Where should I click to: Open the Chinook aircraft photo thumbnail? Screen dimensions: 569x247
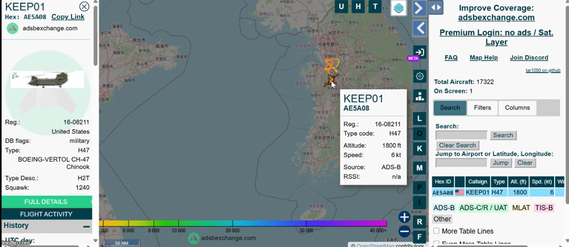click(x=47, y=80)
